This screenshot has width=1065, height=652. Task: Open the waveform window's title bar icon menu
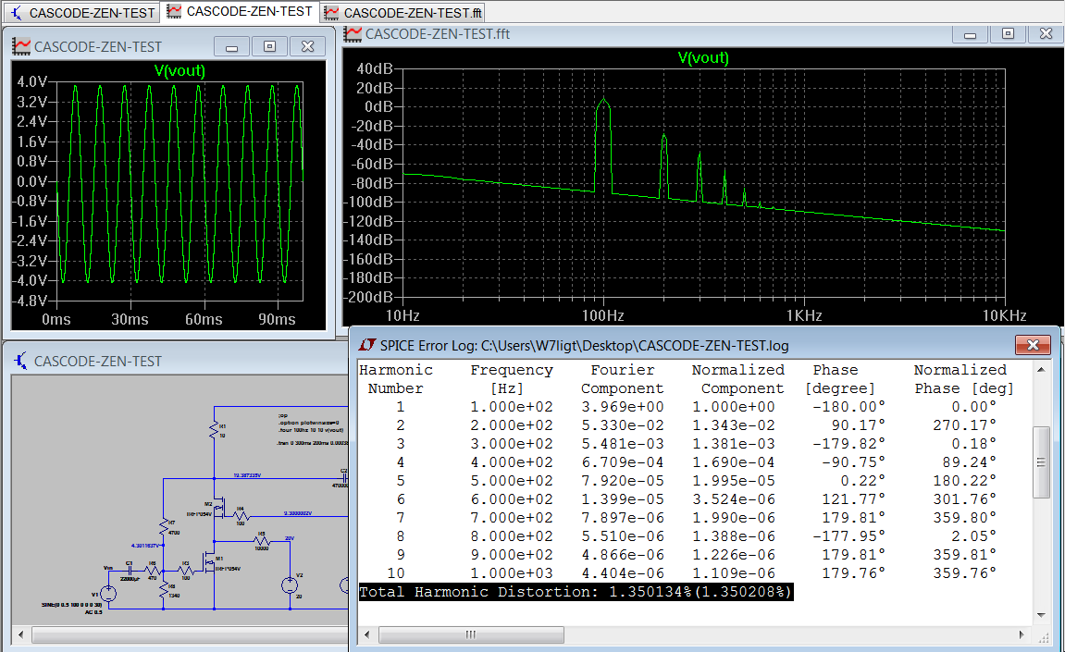(x=21, y=46)
